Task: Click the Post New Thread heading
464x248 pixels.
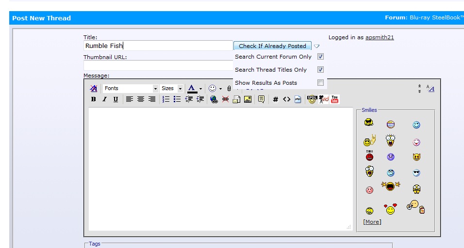Action: (x=41, y=18)
